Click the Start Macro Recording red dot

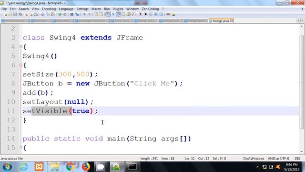[141, 14]
